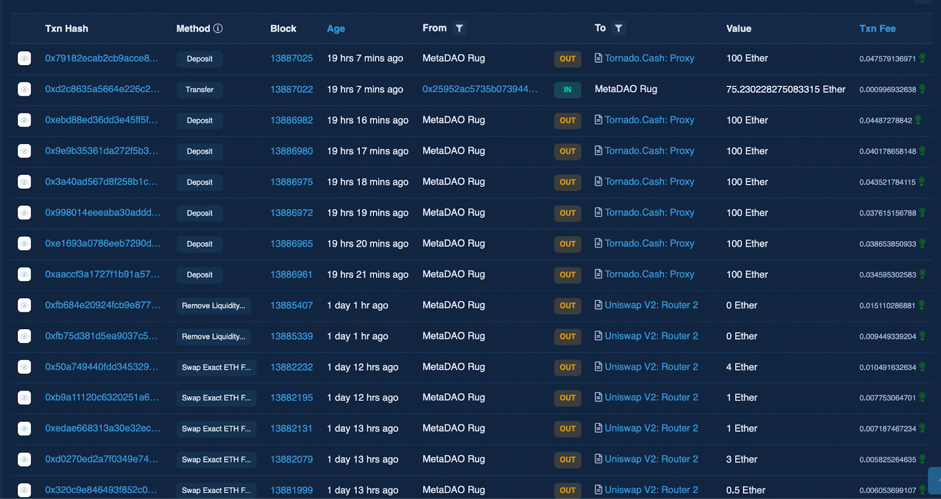Open quick view eye for 0xb9a11120c6320251a6 transaction
The height and width of the screenshot is (499, 941).
point(24,398)
